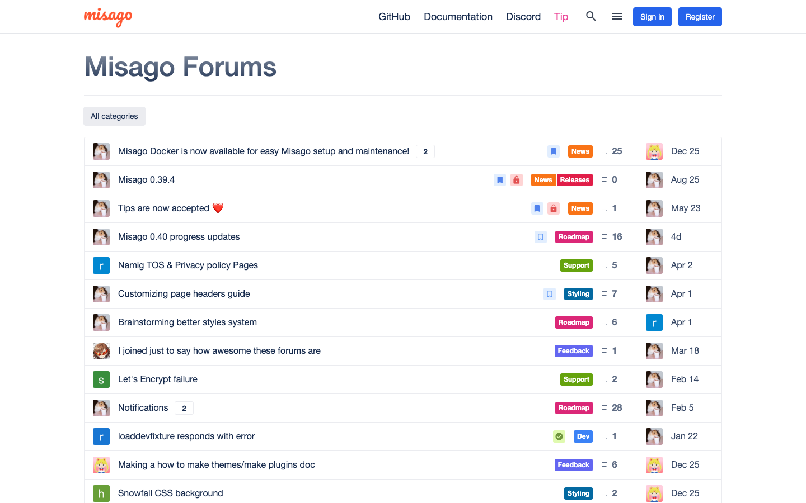Click the bookmark icon on Misago Docker thread
806x503 pixels.
pos(553,151)
